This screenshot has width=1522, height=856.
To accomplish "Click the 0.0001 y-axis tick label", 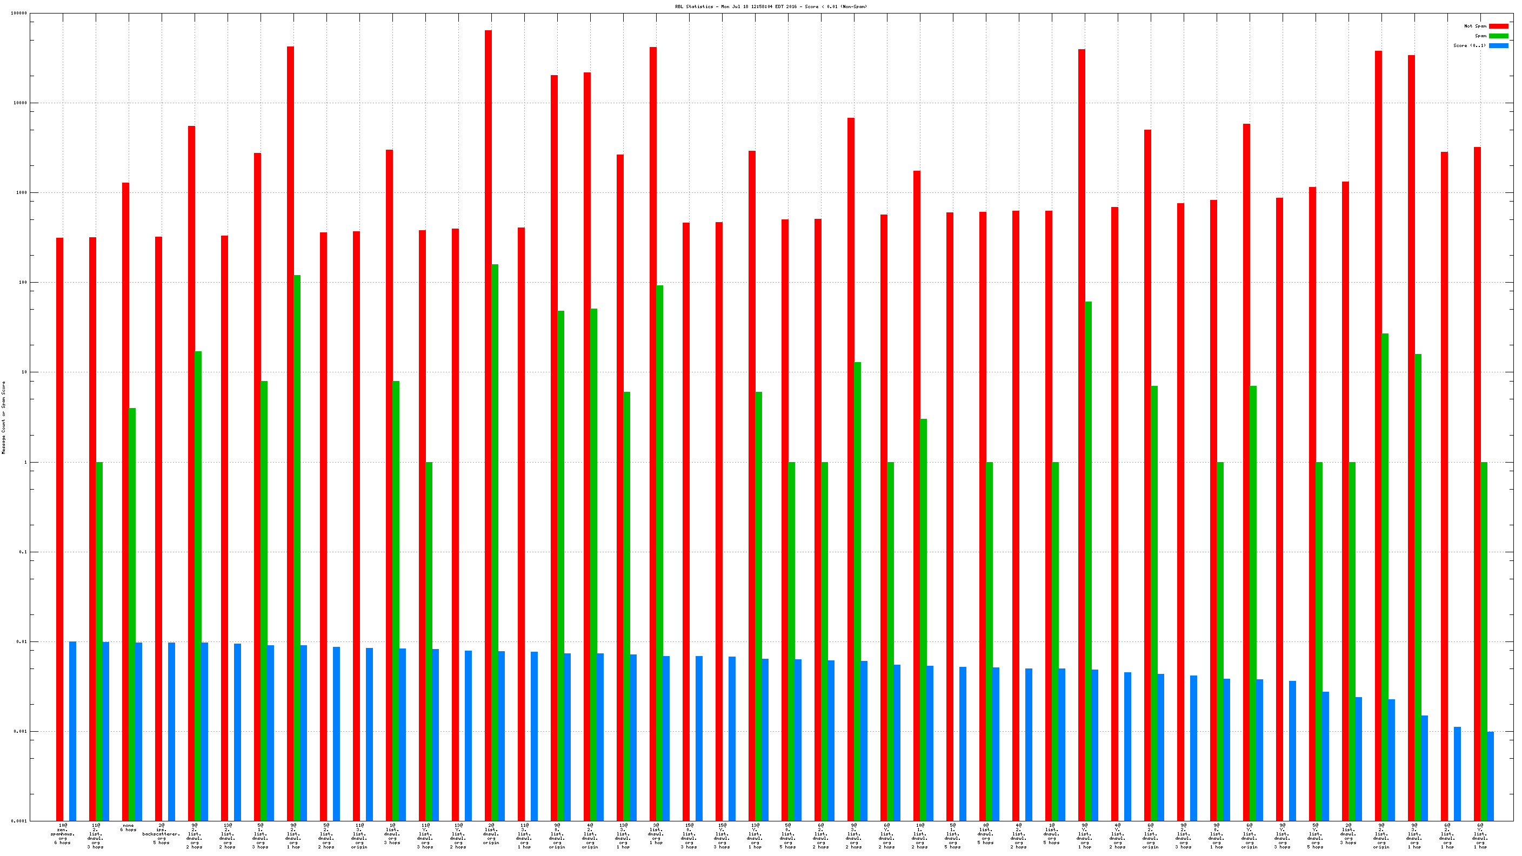I will (x=19, y=821).
